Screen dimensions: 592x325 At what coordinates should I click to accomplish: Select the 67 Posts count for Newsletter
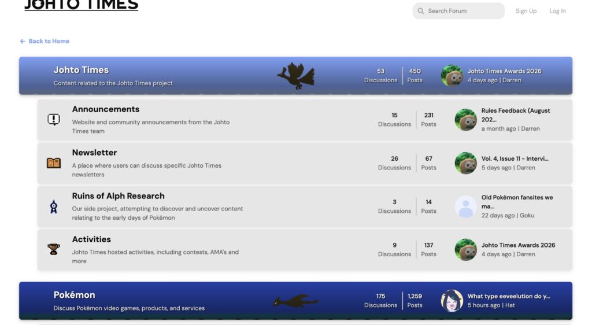(428, 163)
